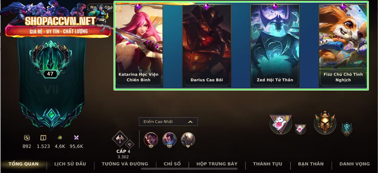
Task: Click the small teal ranked emblem icon
Action: 347,129
